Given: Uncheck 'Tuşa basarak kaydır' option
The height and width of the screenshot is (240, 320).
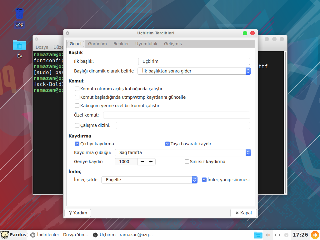Looking at the screenshot, I should (x=167, y=144).
